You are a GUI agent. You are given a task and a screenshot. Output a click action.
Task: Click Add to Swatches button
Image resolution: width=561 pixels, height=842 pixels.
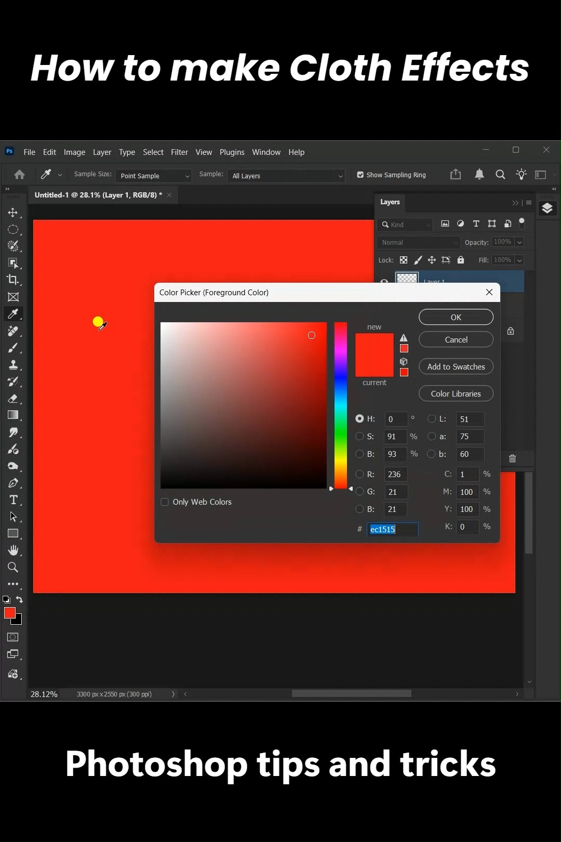456,366
